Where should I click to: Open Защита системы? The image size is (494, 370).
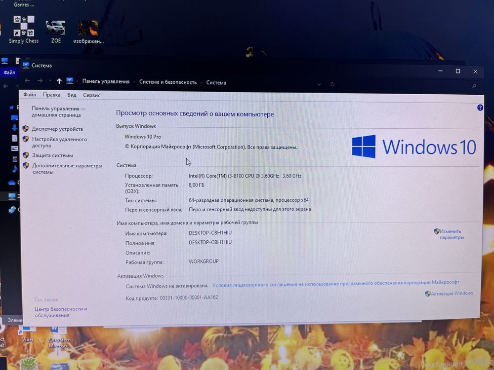(x=52, y=155)
